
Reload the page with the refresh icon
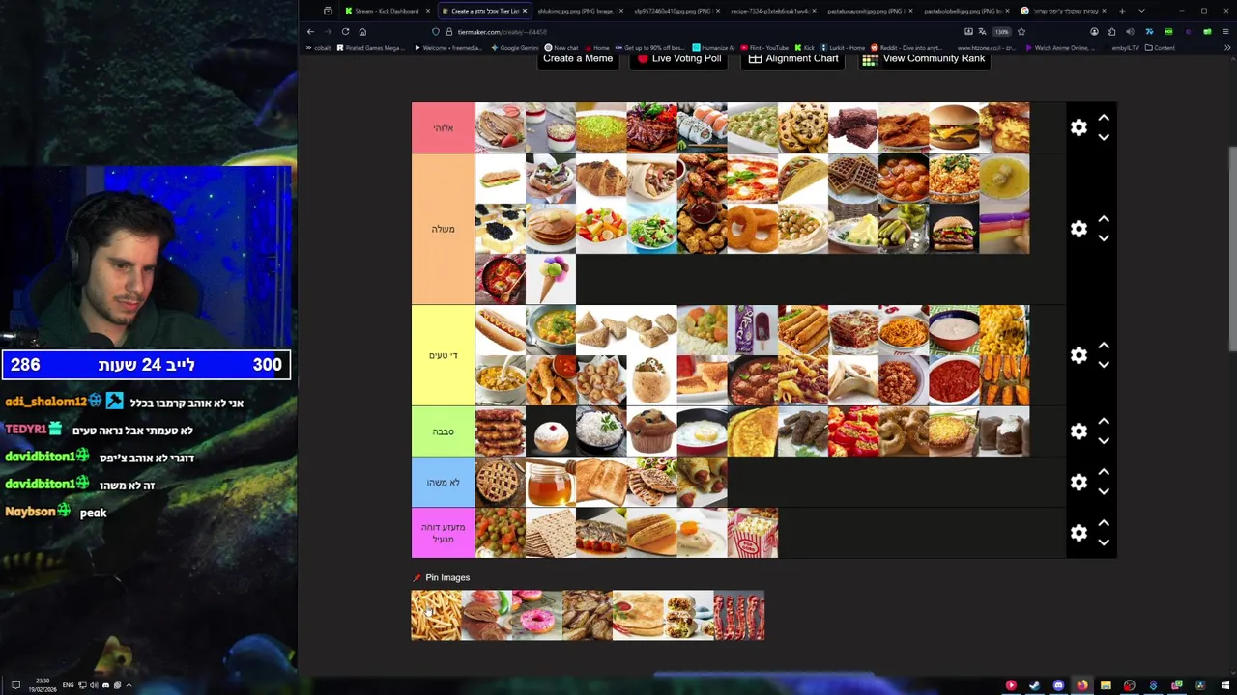[x=345, y=31]
